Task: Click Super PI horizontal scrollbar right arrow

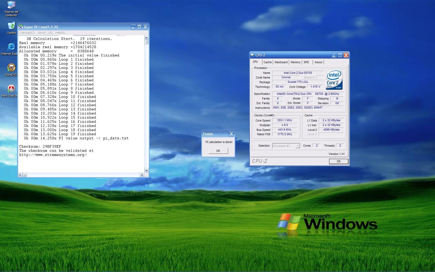Action: [x=142, y=175]
